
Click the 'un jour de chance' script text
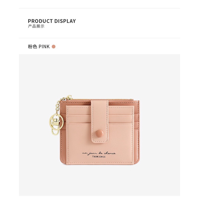coord(99,153)
